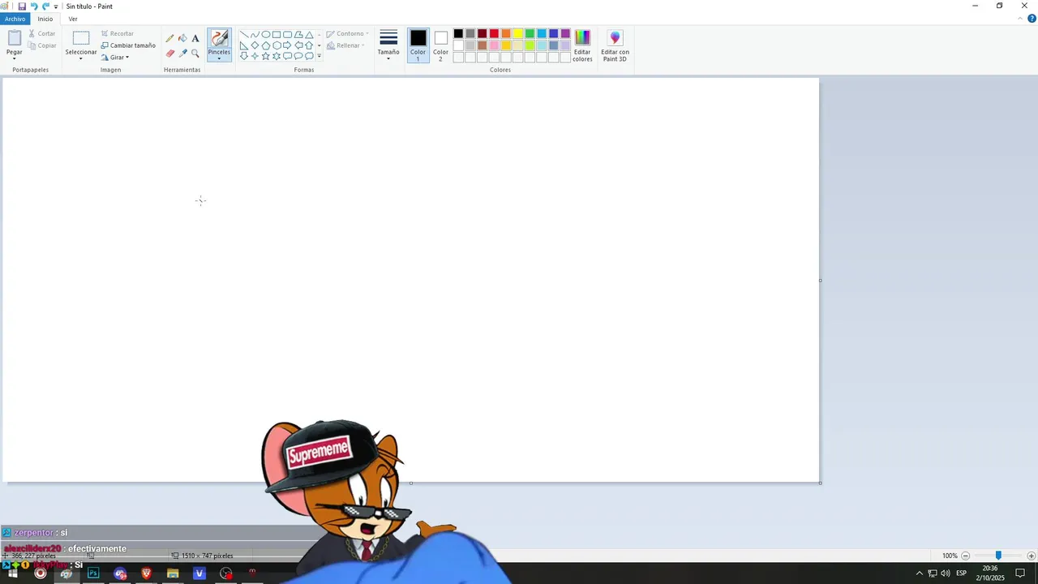Select the Rounded rectangle shape

click(x=287, y=35)
